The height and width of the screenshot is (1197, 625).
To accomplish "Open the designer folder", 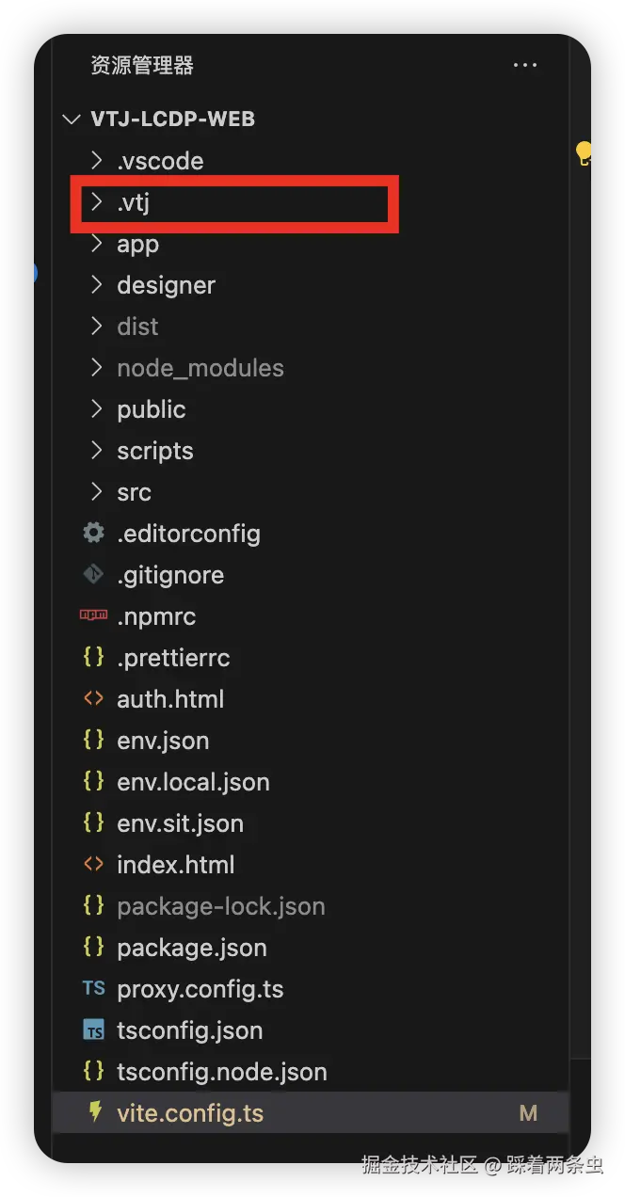I will point(166,285).
